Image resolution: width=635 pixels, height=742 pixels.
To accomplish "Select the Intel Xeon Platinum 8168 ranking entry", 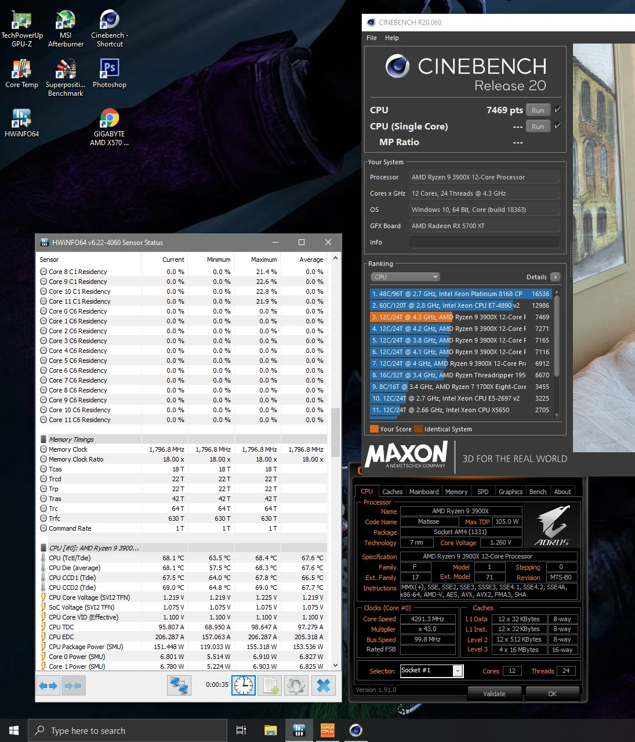I will [460, 294].
